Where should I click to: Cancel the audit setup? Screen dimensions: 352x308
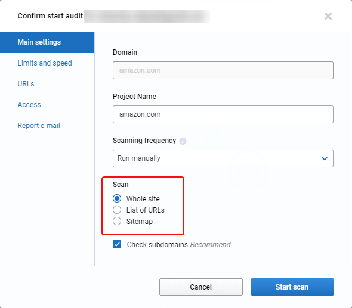click(201, 287)
